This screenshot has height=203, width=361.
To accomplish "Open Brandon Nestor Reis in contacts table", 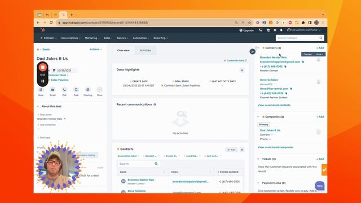I will (x=141, y=180).
